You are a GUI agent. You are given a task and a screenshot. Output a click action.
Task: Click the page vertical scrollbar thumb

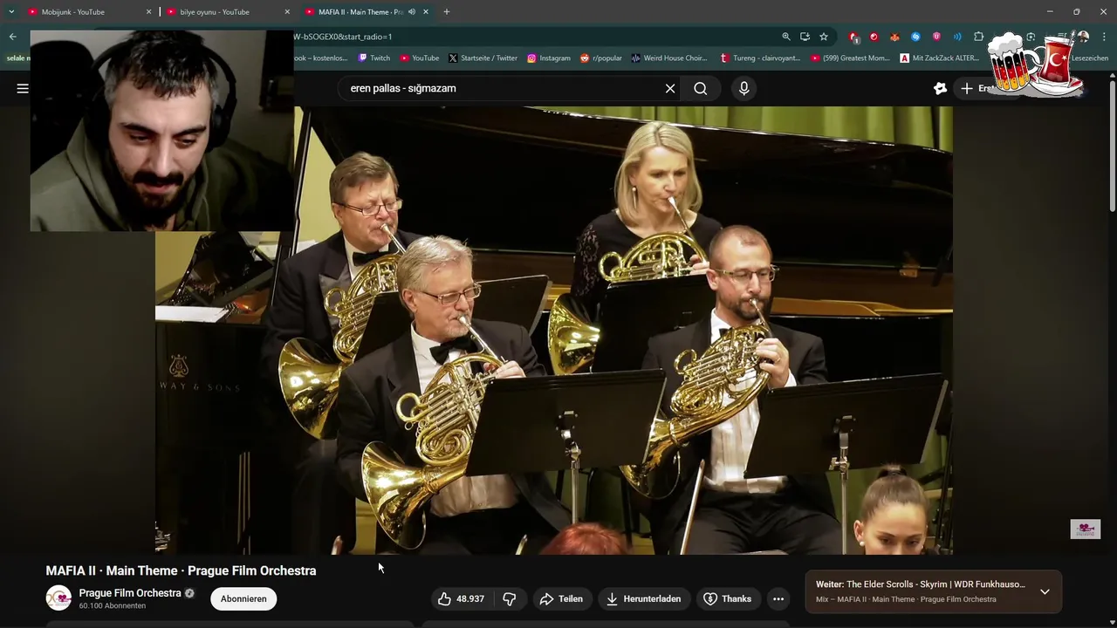[1113, 146]
